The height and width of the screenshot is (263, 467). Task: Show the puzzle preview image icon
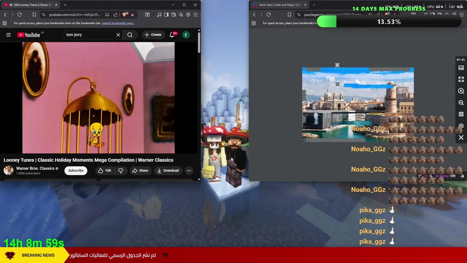click(x=461, y=68)
